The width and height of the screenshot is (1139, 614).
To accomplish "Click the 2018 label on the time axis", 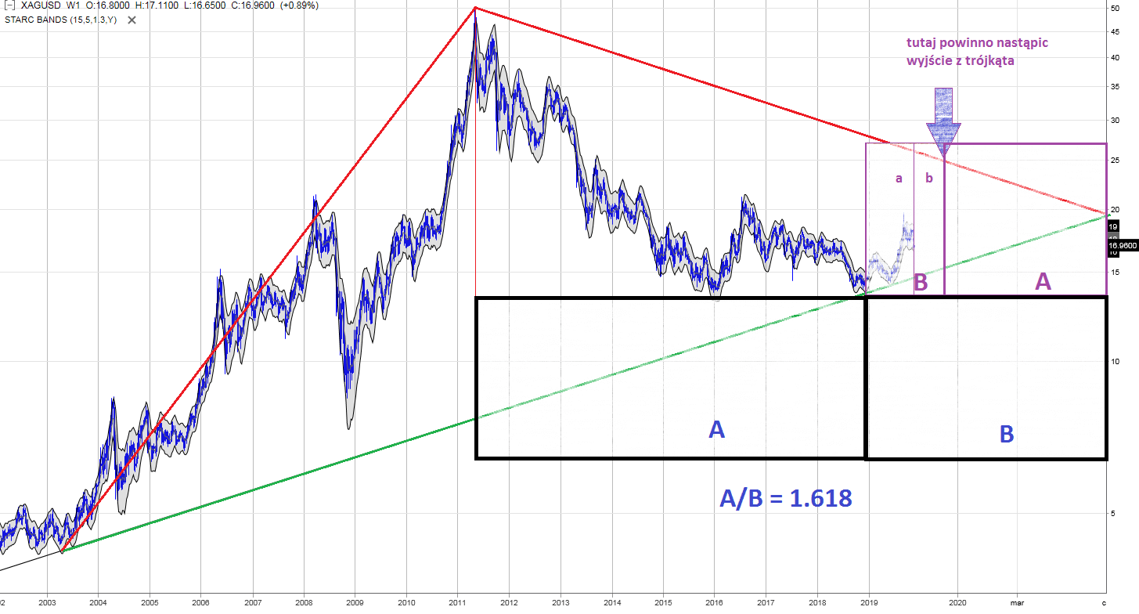I will pos(817,604).
